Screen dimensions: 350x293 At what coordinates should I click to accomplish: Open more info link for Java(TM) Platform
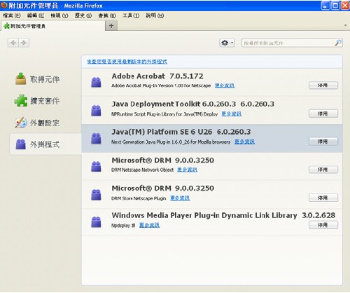point(244,142)
